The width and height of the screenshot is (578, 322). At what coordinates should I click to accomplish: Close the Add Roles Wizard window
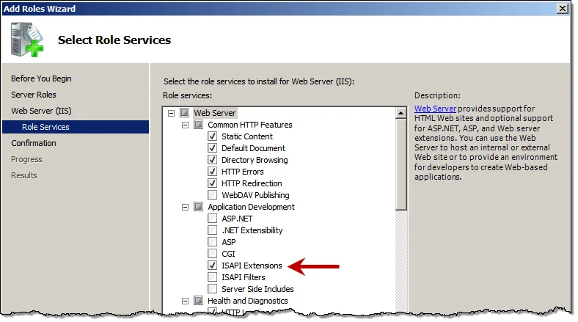click(x=562, y=9)
